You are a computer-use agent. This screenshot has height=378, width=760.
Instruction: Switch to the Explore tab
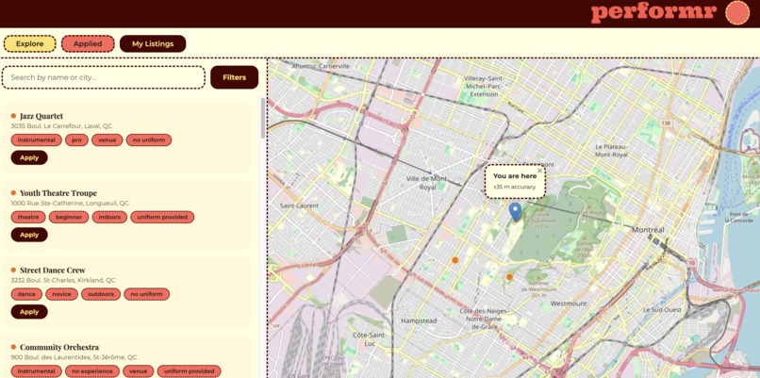pyautogui.click(x=29, y=43)
